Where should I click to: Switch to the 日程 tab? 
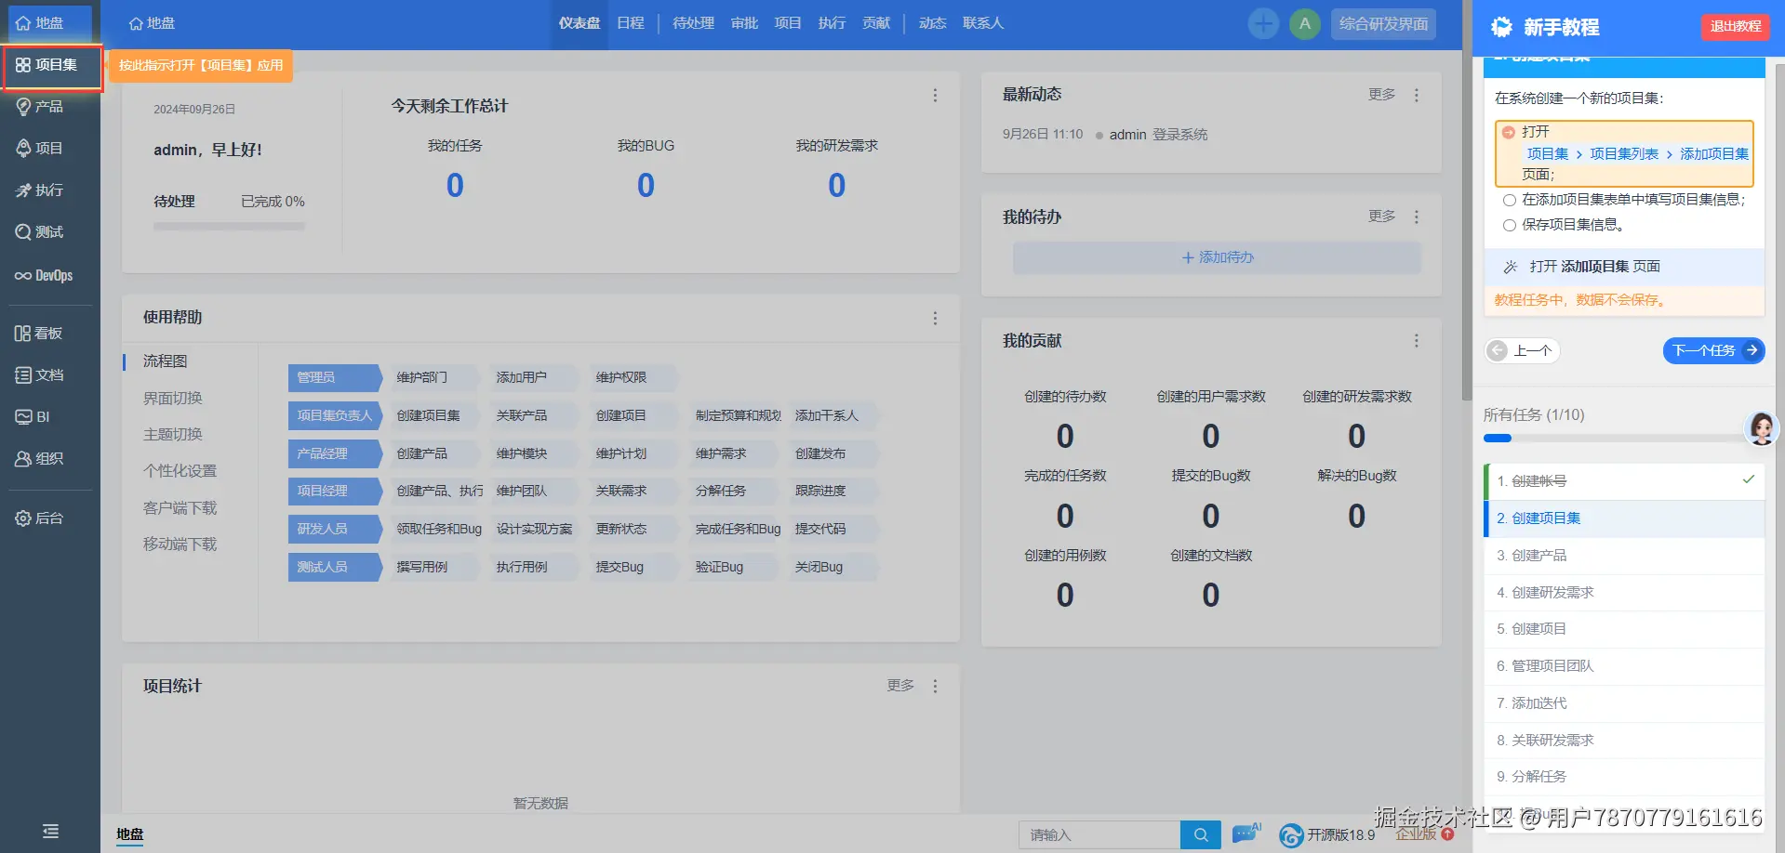tap(631, 23)
